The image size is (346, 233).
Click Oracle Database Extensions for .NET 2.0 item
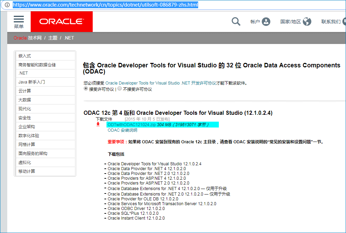[x=169, y=194]
